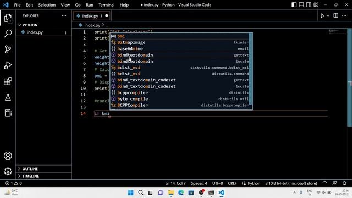Open the Run menu
This screenshot has width=352, height=198.
point(89,5)
